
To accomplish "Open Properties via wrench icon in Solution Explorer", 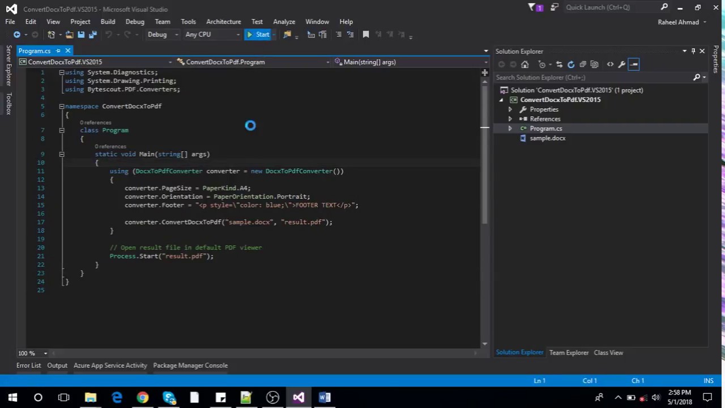I will coord(621,65).
